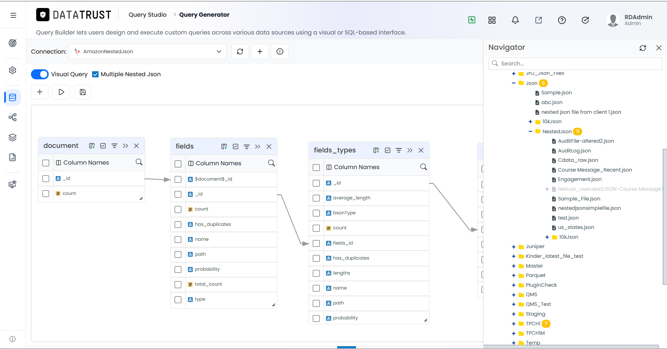Expand the Staging folder

514,314
